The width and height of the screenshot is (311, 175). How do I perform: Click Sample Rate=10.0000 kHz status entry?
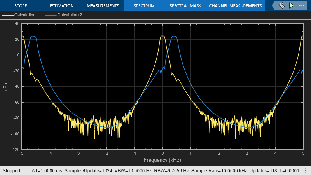click(x=219, y=171)
